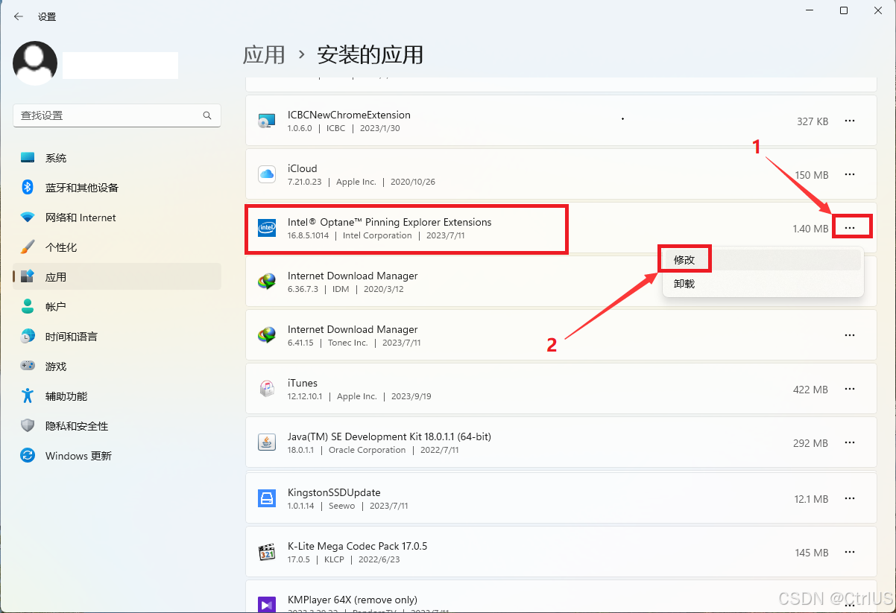Click the user profile avatar
Image resolution: width=896 pixels, height=613 pixels.
pos(35,63)
